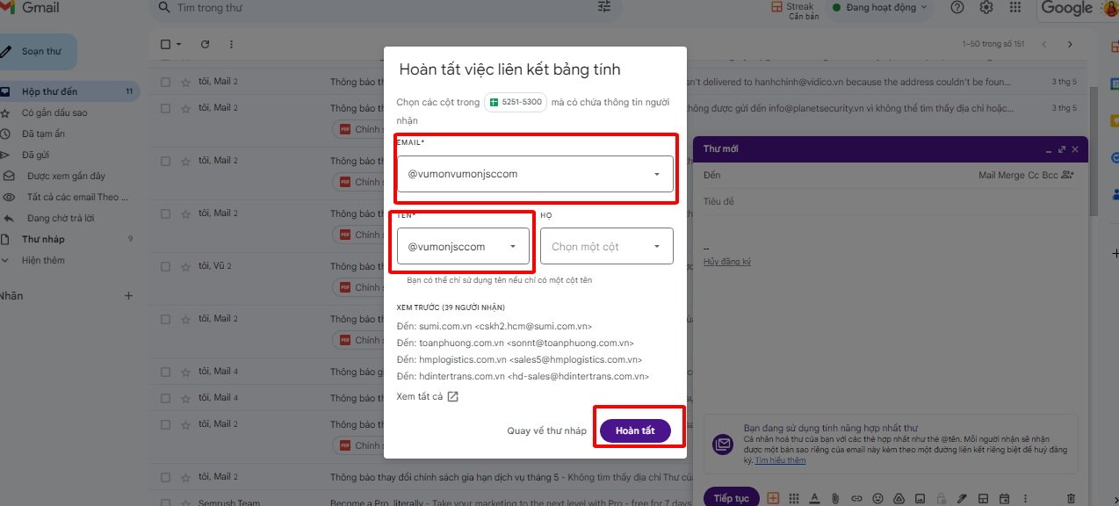Tick the select-all checkbox above the list
This screenshot has height=506, width=1119.
(165, 44)
